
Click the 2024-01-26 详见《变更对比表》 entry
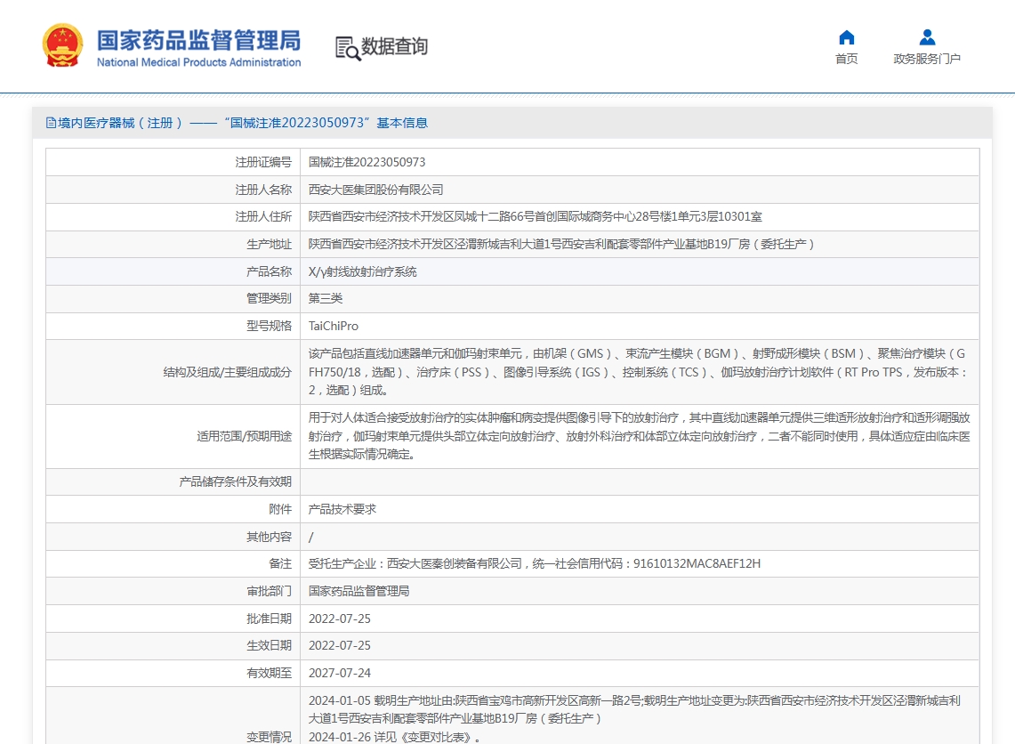click(394, 737)
